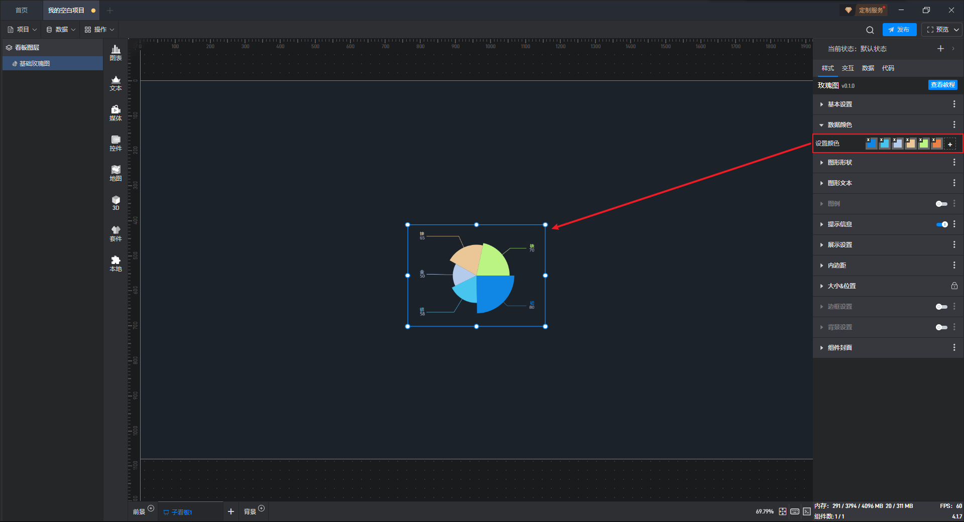This screenshot has height=522, width=964.
Task: Open the 地图 map components panel
Action: point(115,173)
